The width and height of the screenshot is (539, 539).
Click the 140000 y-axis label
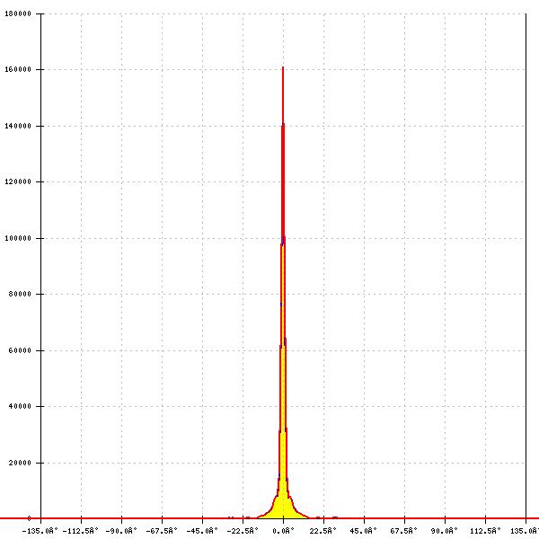click(x=18, y=126)
